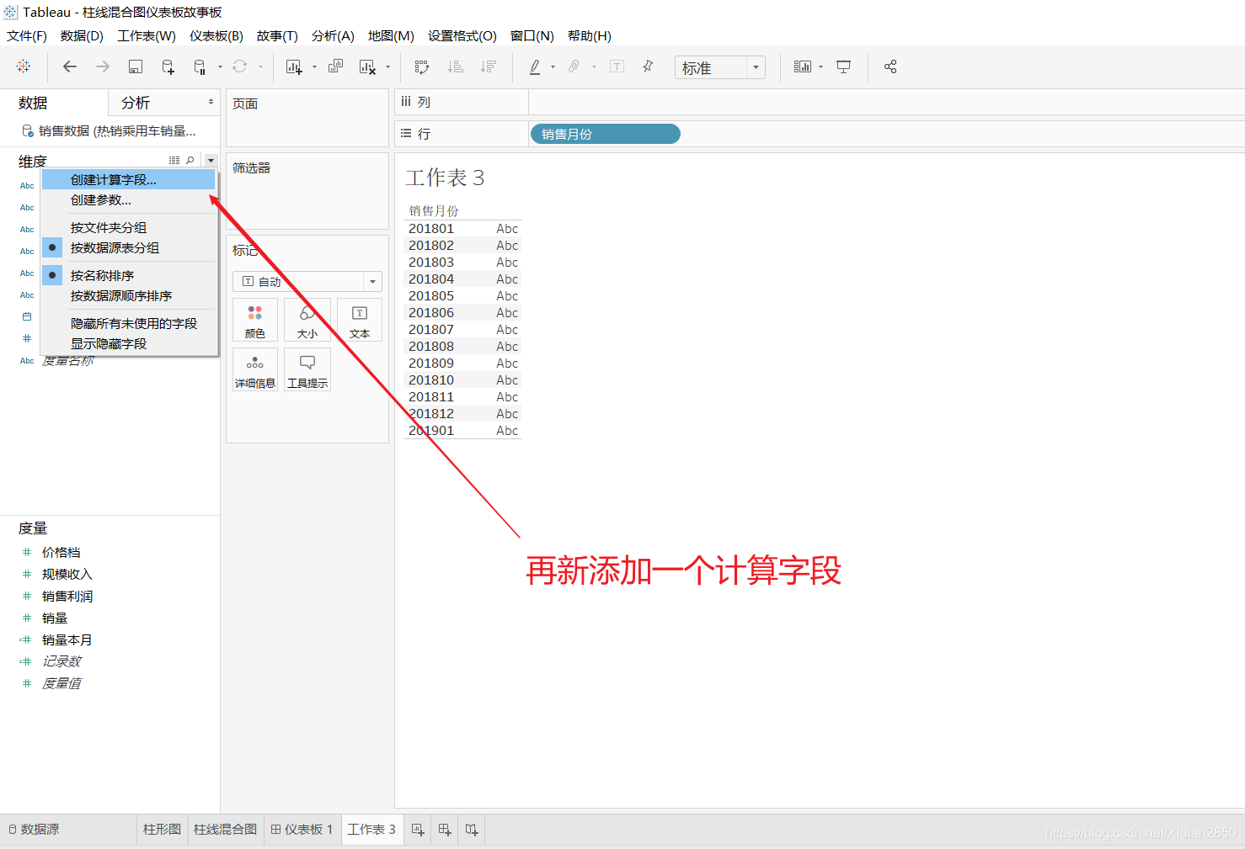
Task: Open 大小 size mark card
Action: [307, 321]
